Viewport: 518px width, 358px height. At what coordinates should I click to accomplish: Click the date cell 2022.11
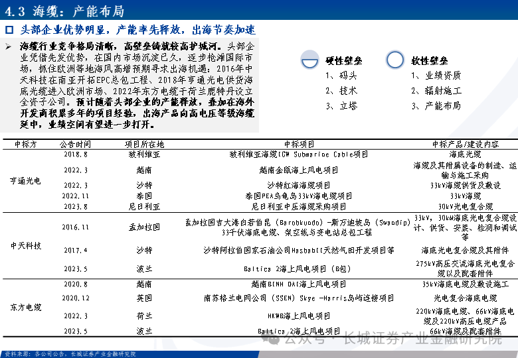[76, 196]
